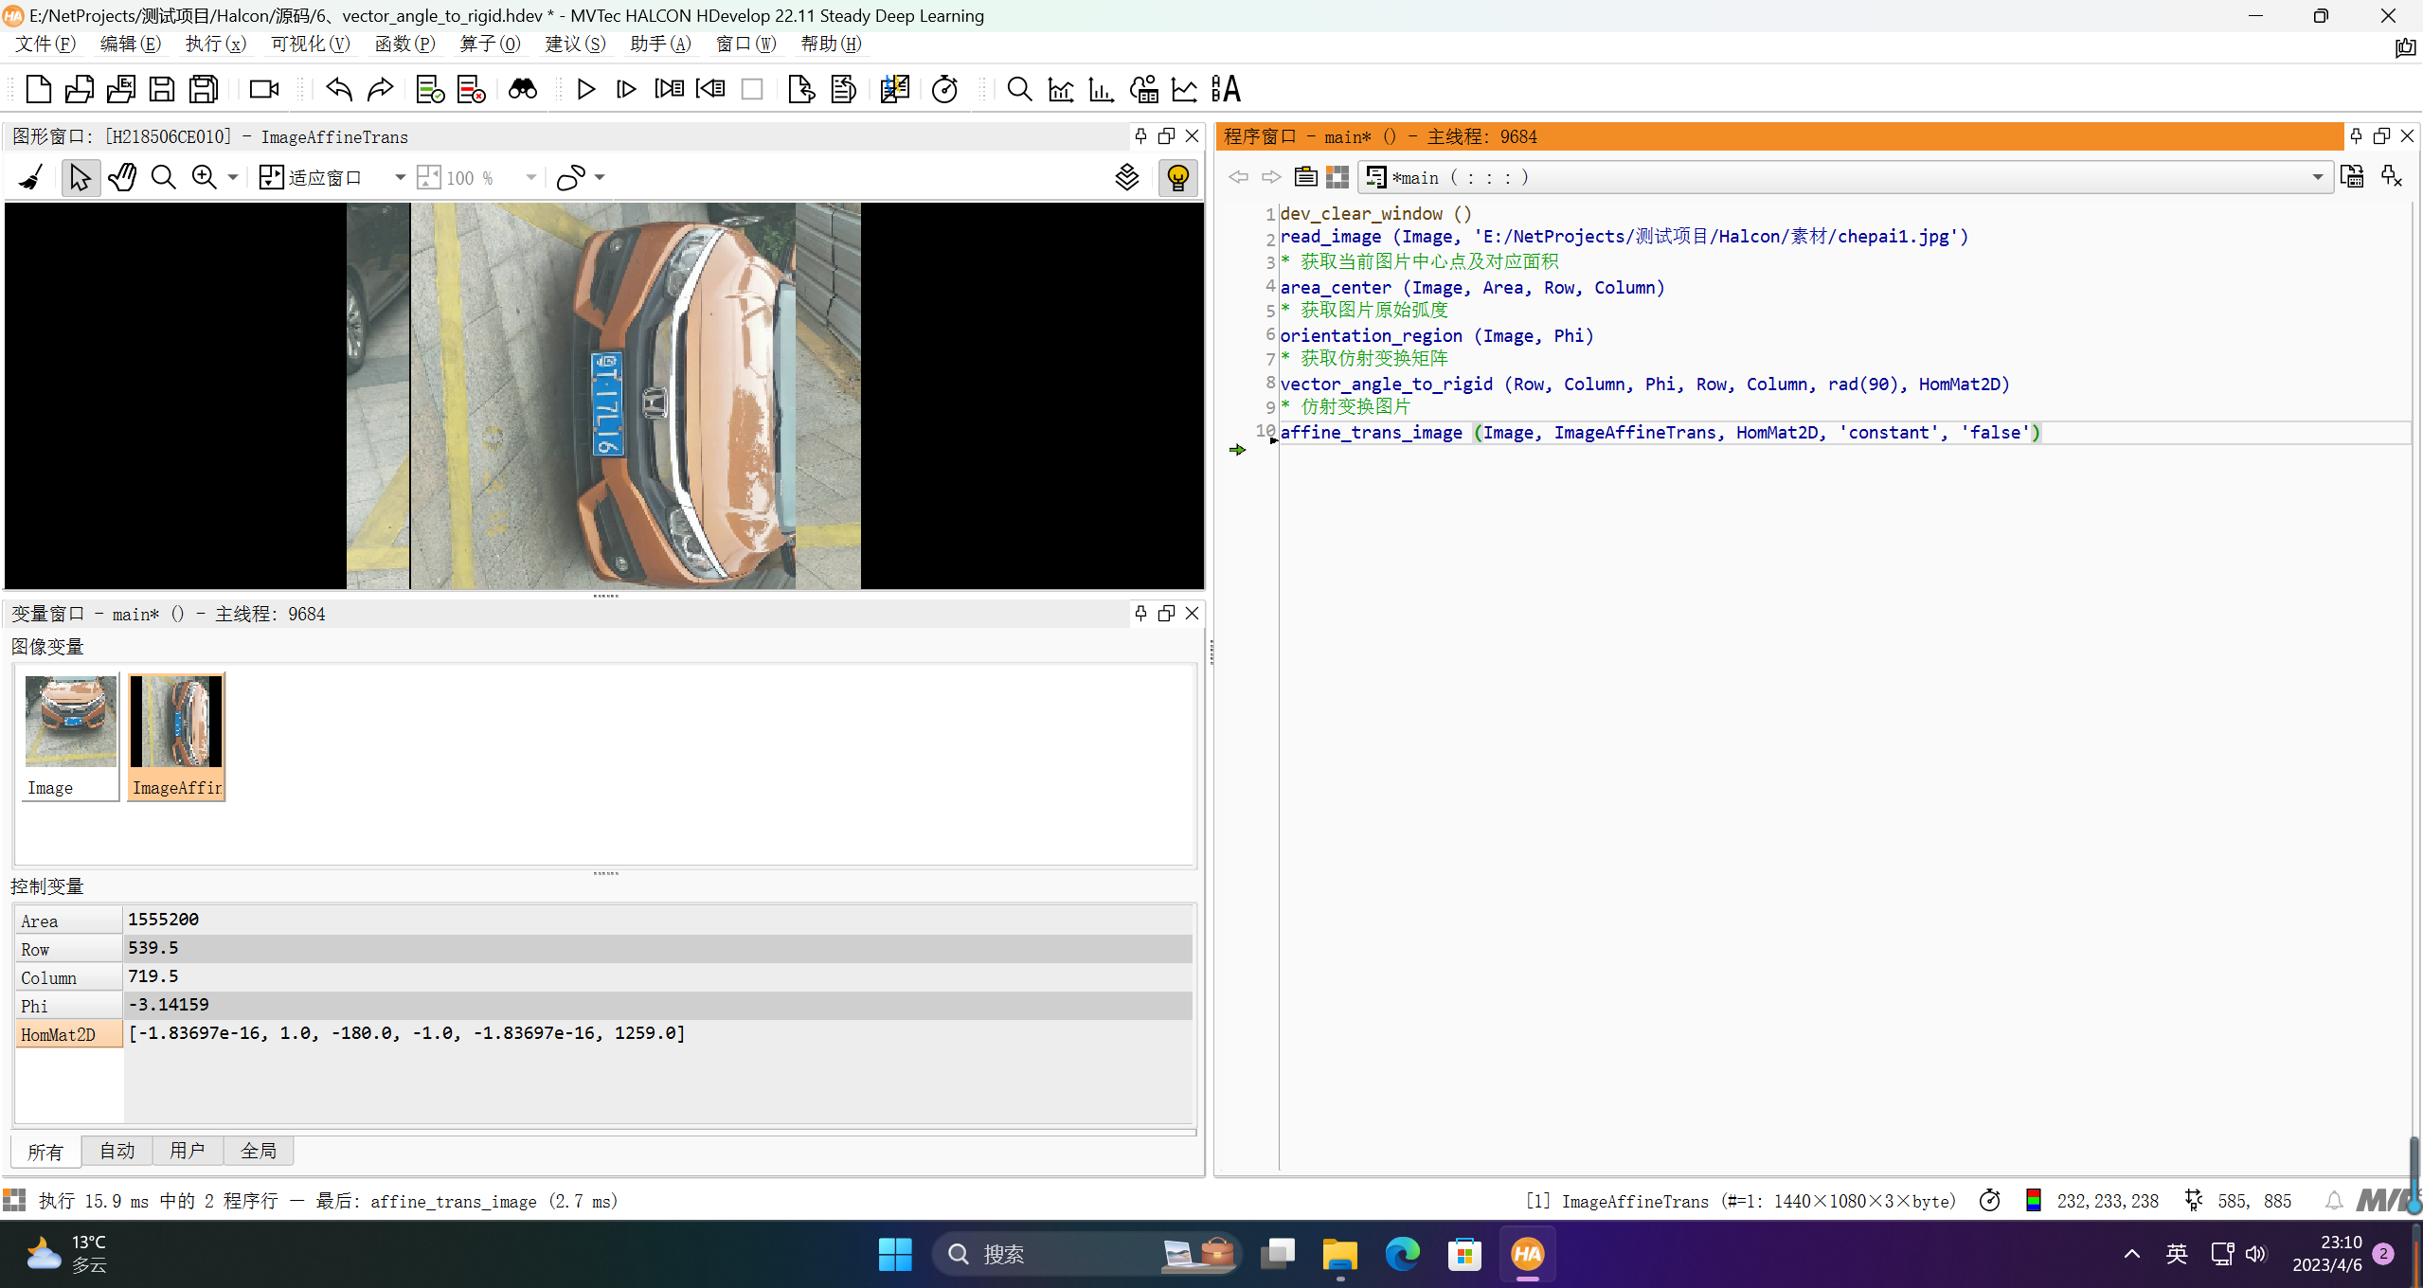Switch to the 用户 variables tab
2423x1288 pixels.
pos(187,1151)
